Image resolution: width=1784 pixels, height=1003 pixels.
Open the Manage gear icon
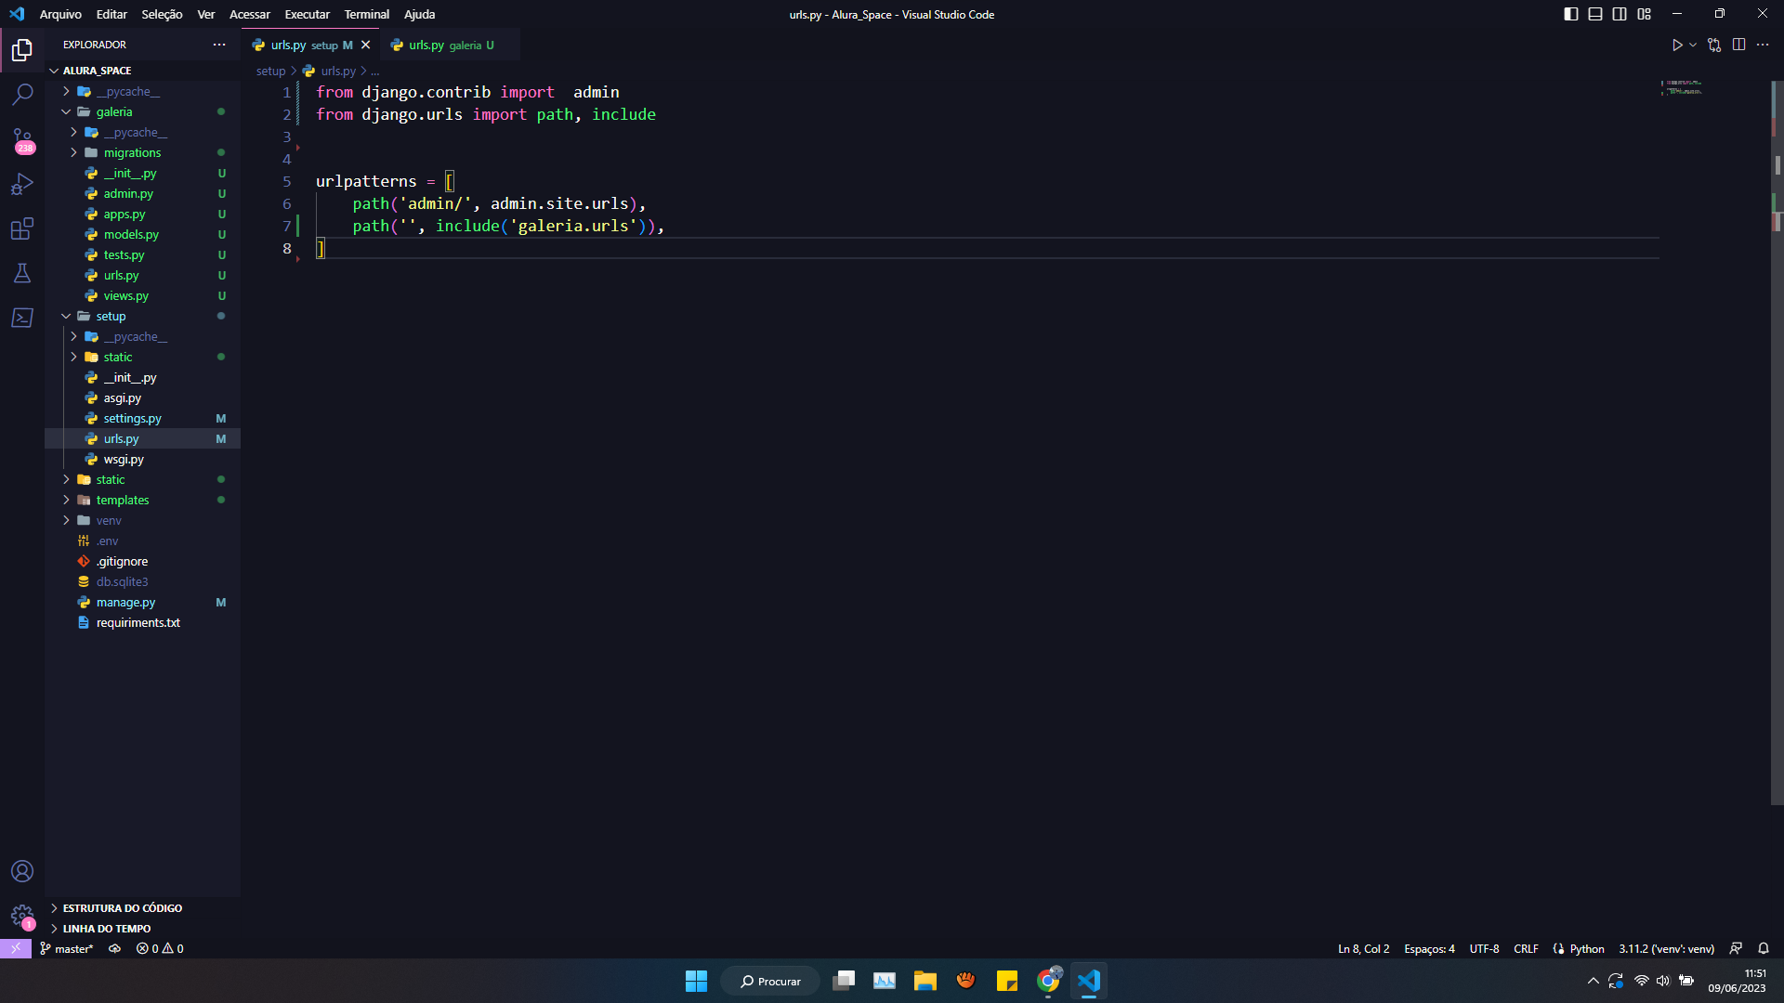tap(22, 916)
